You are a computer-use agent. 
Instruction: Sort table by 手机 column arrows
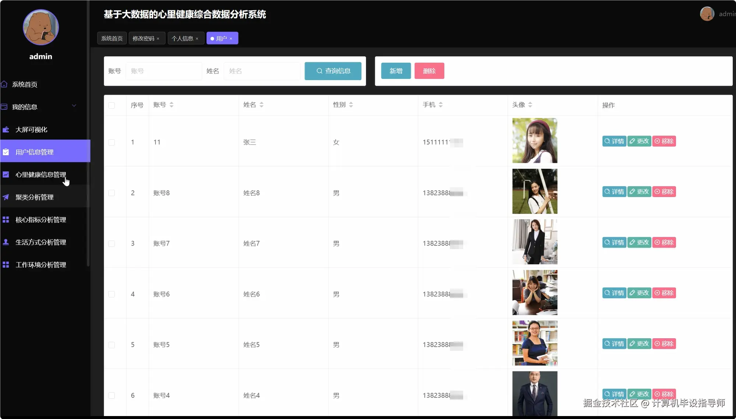(x=441, y=105)
